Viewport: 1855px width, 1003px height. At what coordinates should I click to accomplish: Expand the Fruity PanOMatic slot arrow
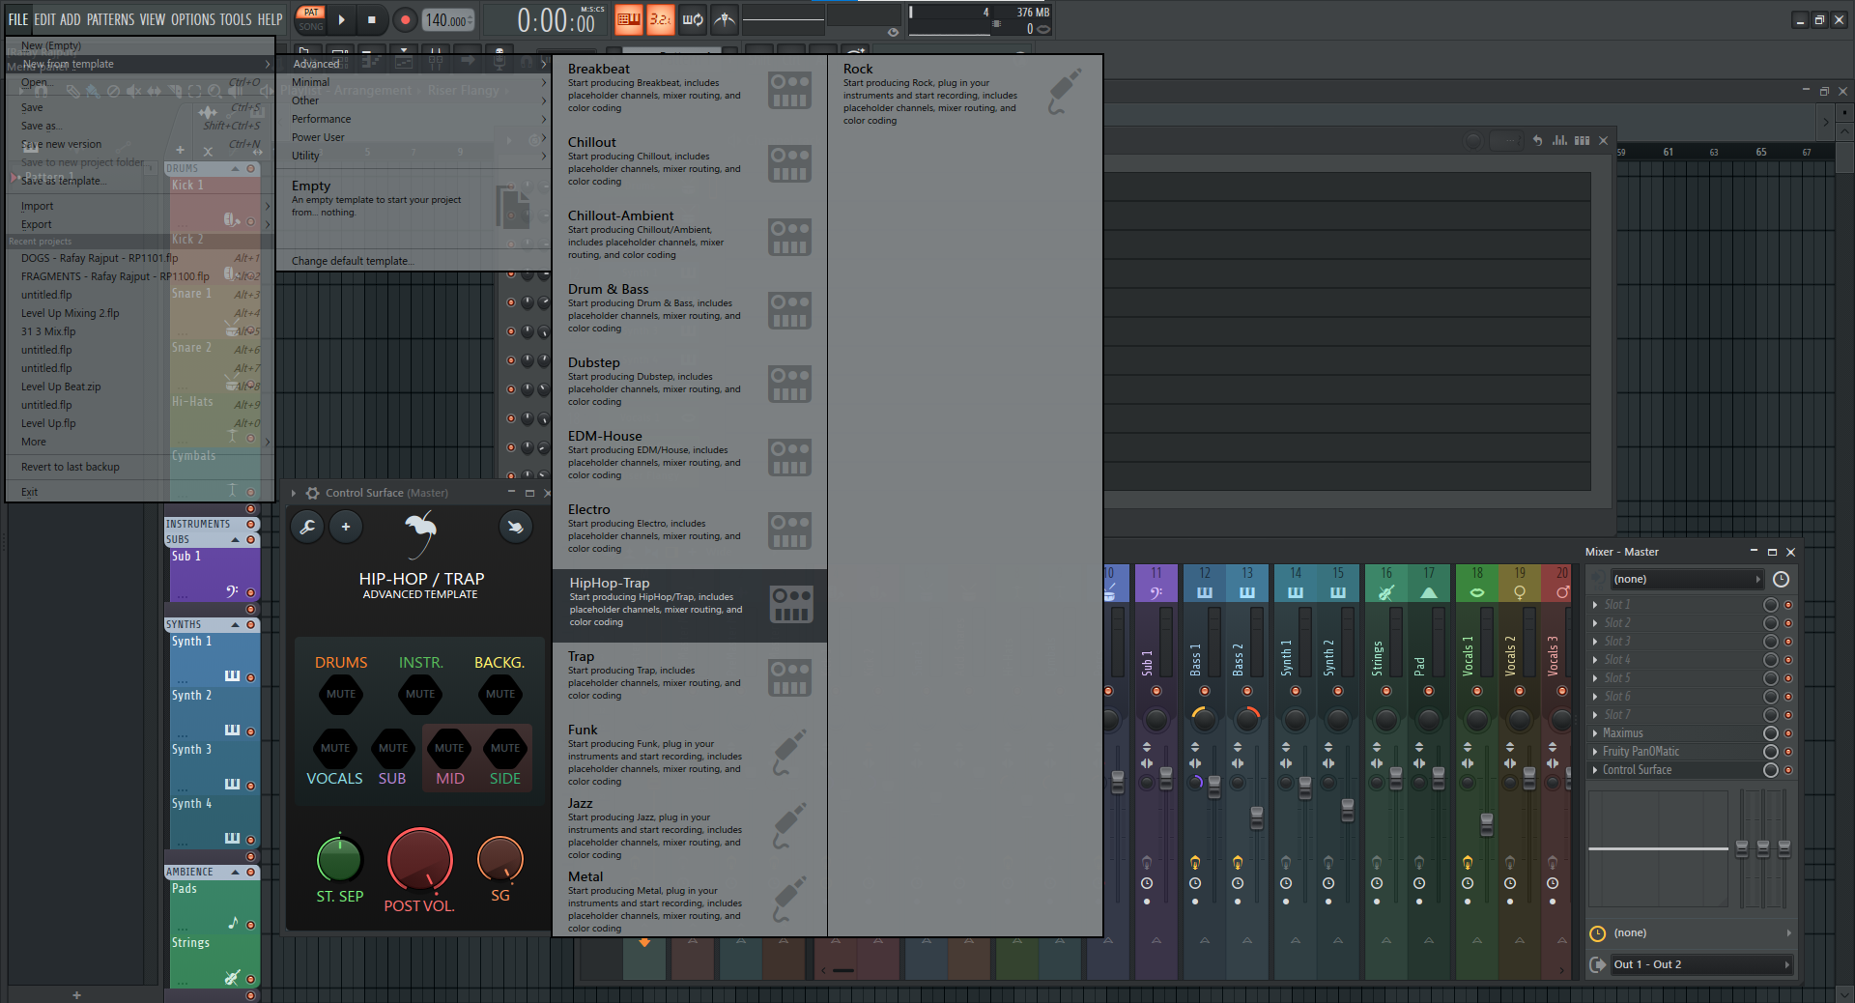1594,752
